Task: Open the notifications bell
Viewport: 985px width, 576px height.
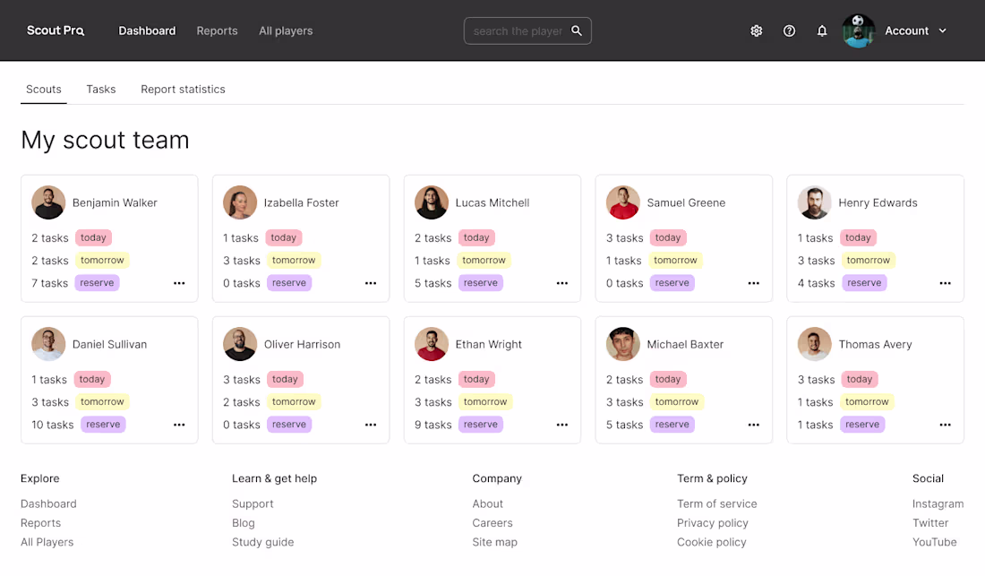Action: coord(822,30)
